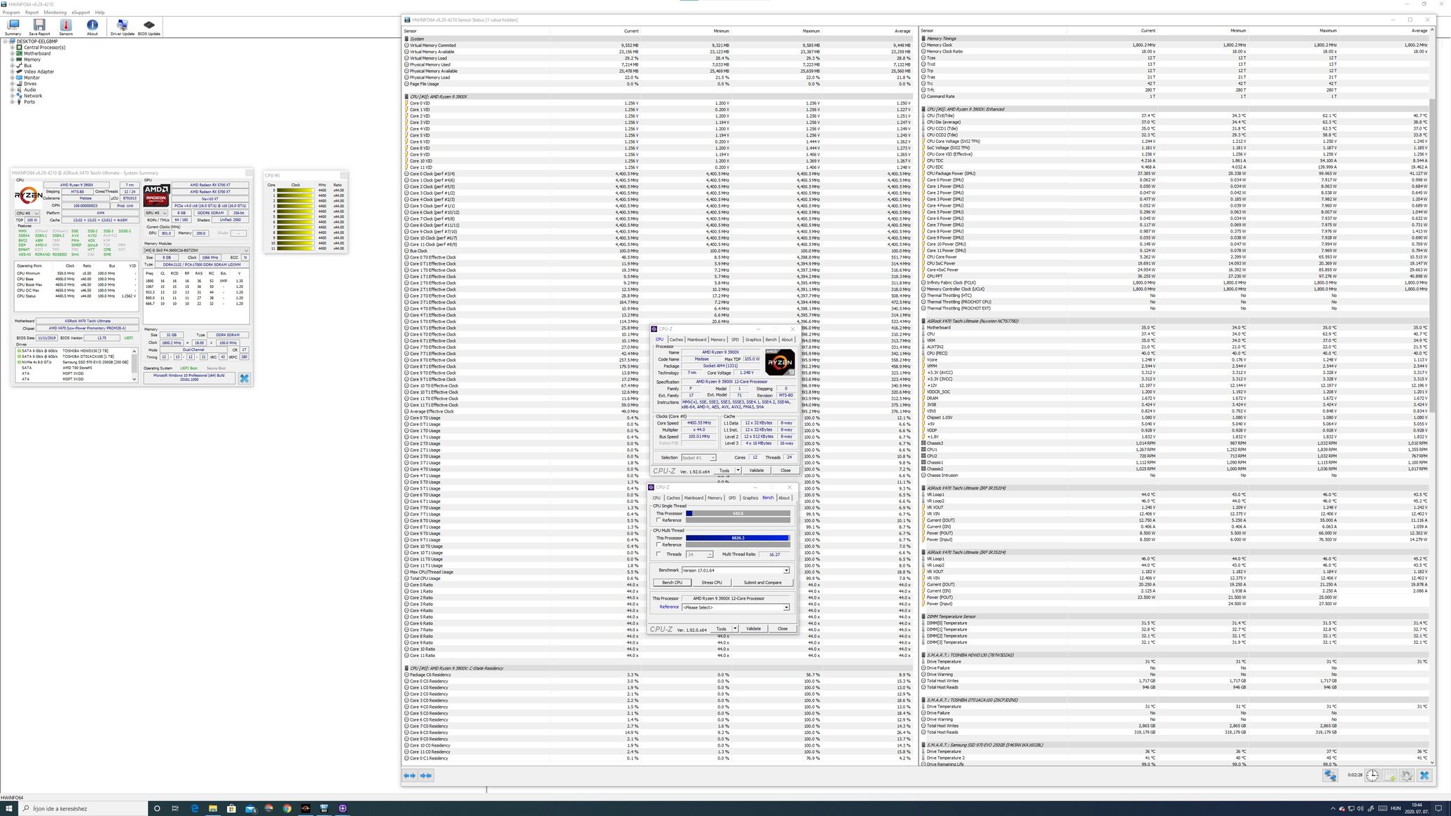Image resolution: width=1451 pixels, height=816 pixels.
Task: Expand the Central Processor(s) tree node
Action: coord(12,48)
